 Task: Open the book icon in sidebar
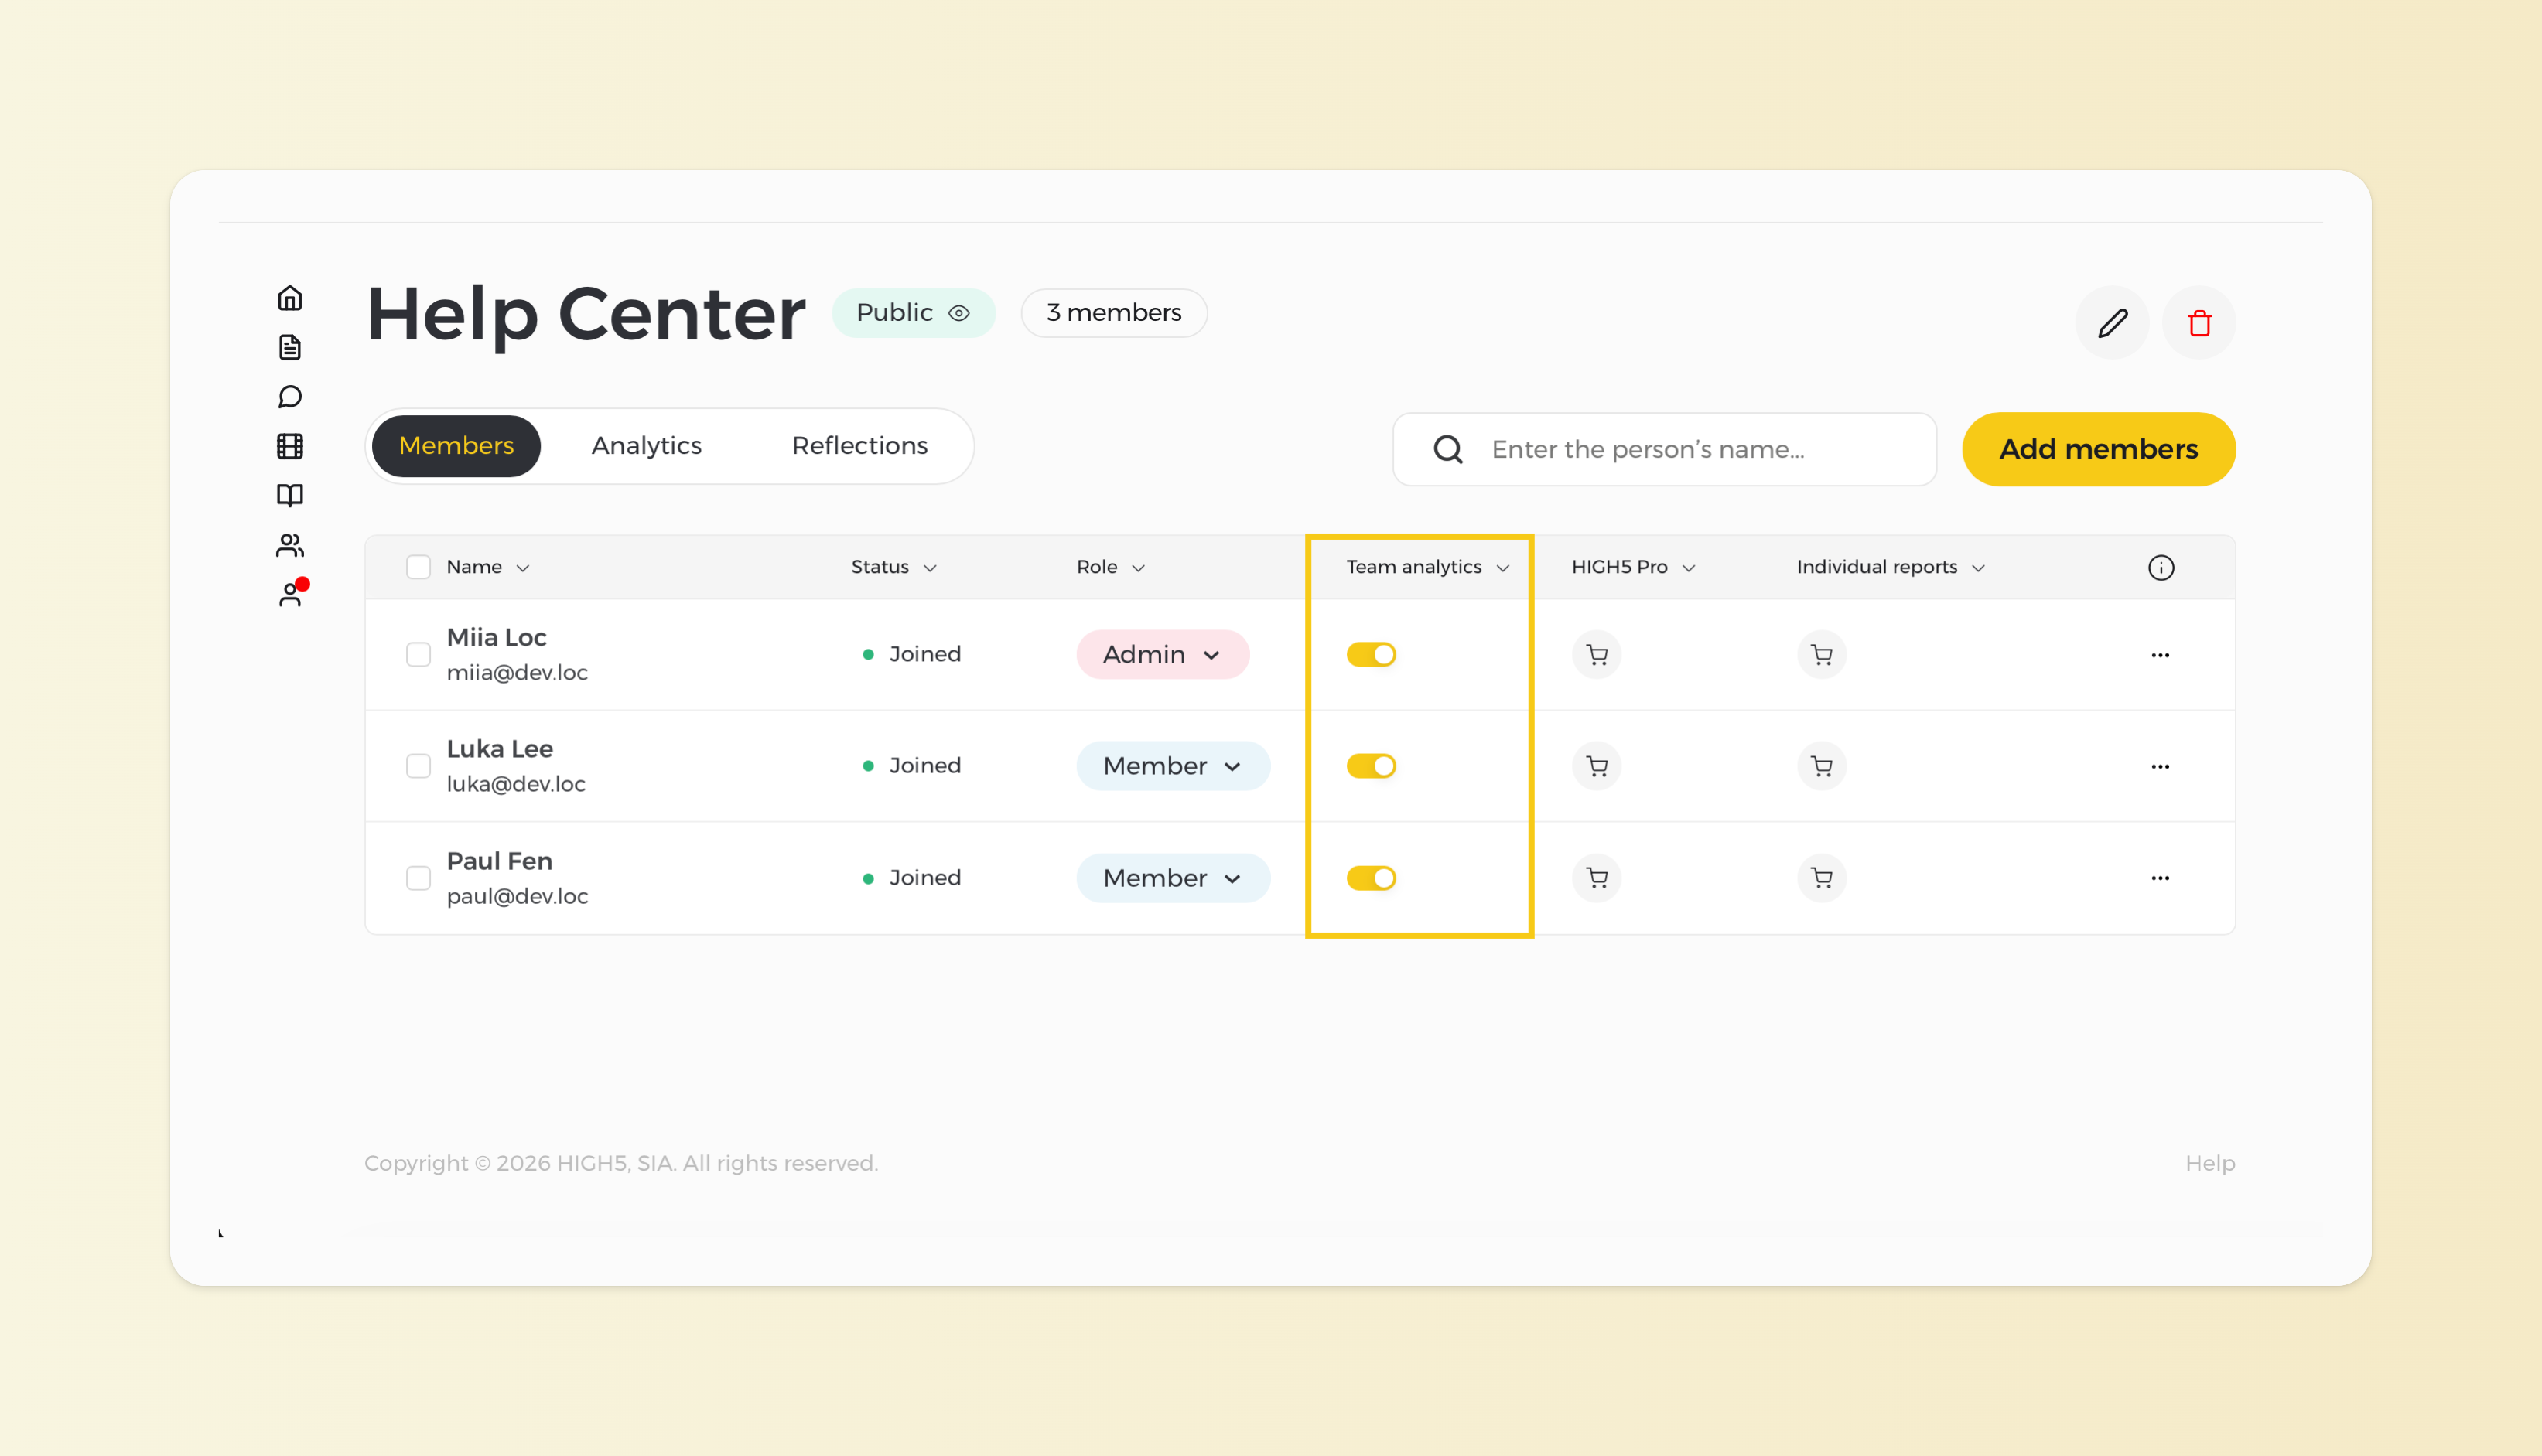pos(290,495)
